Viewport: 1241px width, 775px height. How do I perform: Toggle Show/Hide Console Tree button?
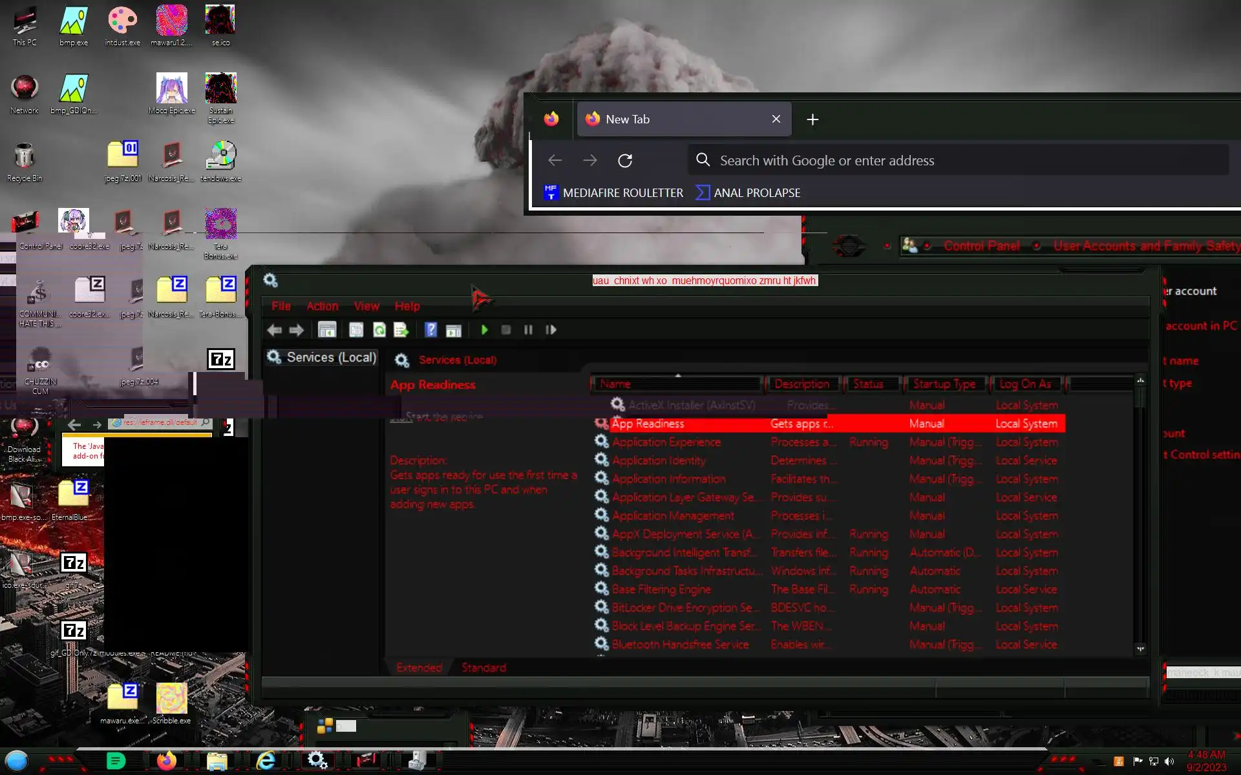(x=327, y=330)
